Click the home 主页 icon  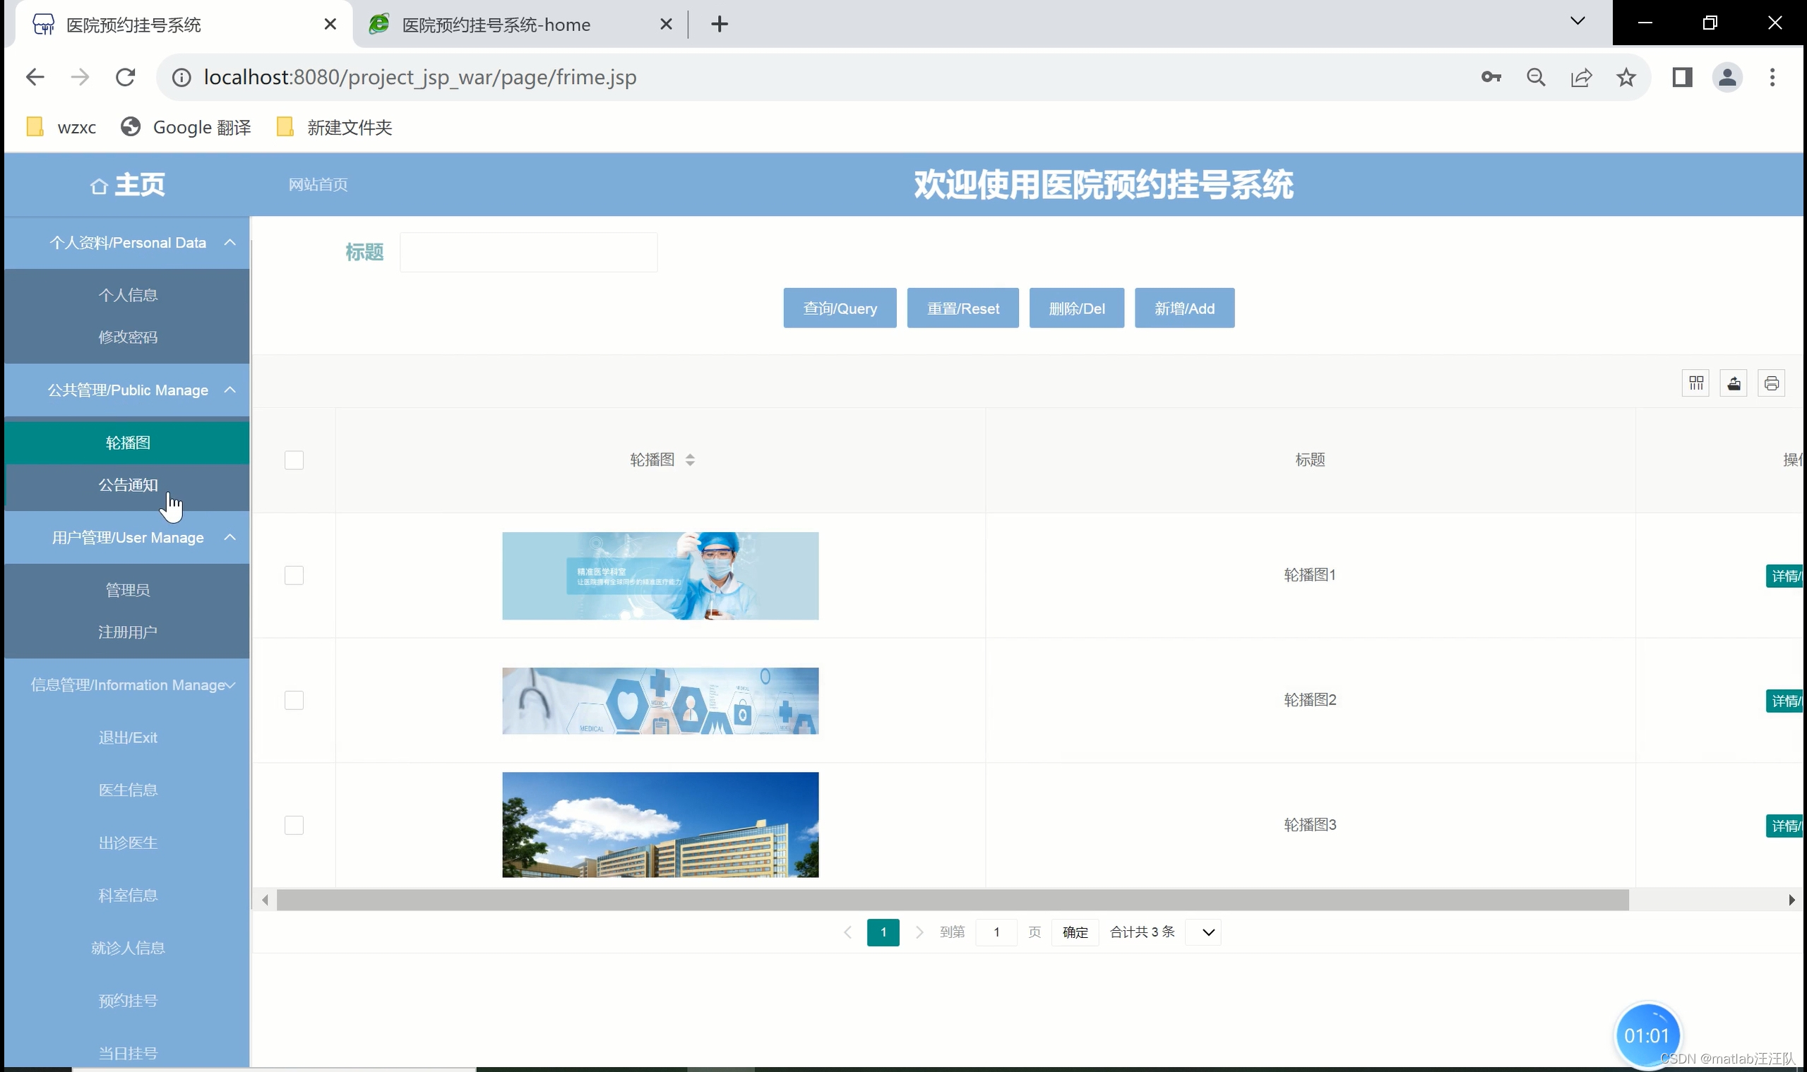click(99, 186)
